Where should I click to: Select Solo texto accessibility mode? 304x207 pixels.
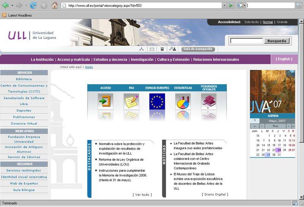(x=251, y=22)
